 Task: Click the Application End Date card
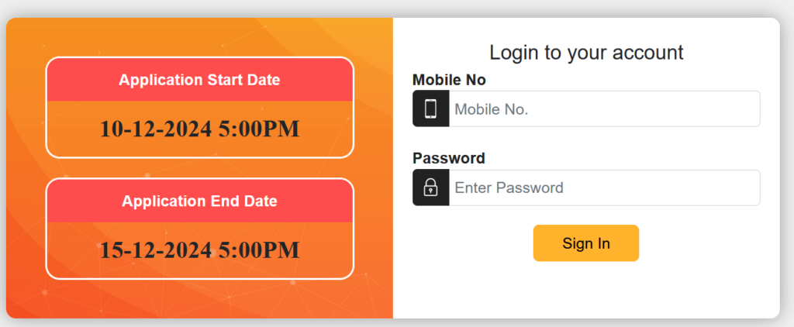[199, 229]
